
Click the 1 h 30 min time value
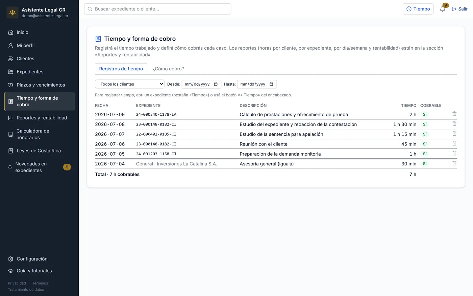[x=404, y=124]
